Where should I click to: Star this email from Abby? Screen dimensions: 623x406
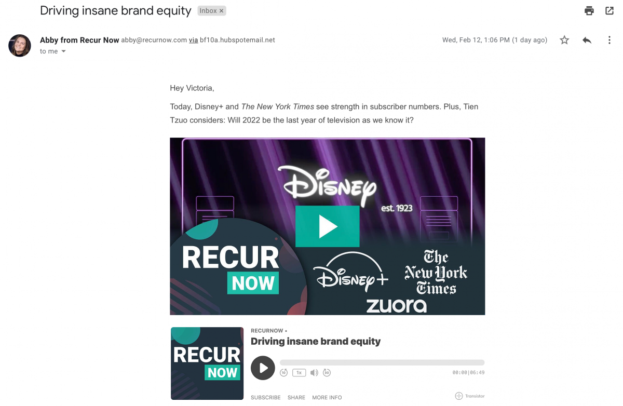coord(564,40)
